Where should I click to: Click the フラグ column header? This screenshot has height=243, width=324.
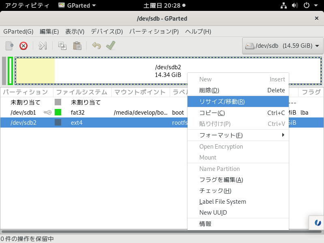click(311, 92)
